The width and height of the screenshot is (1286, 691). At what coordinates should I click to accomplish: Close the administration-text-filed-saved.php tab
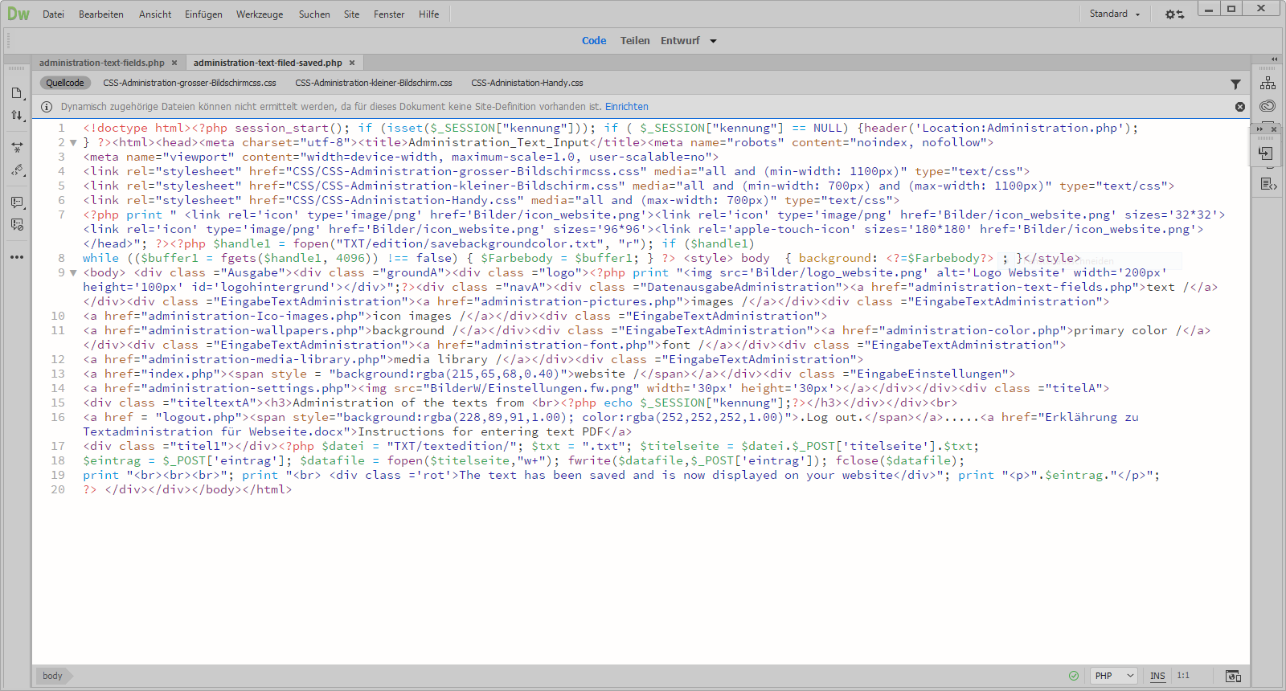(352, 63)
